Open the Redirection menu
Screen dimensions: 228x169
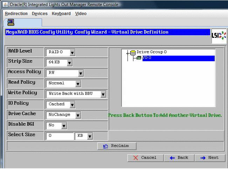(x=16, y=14)
